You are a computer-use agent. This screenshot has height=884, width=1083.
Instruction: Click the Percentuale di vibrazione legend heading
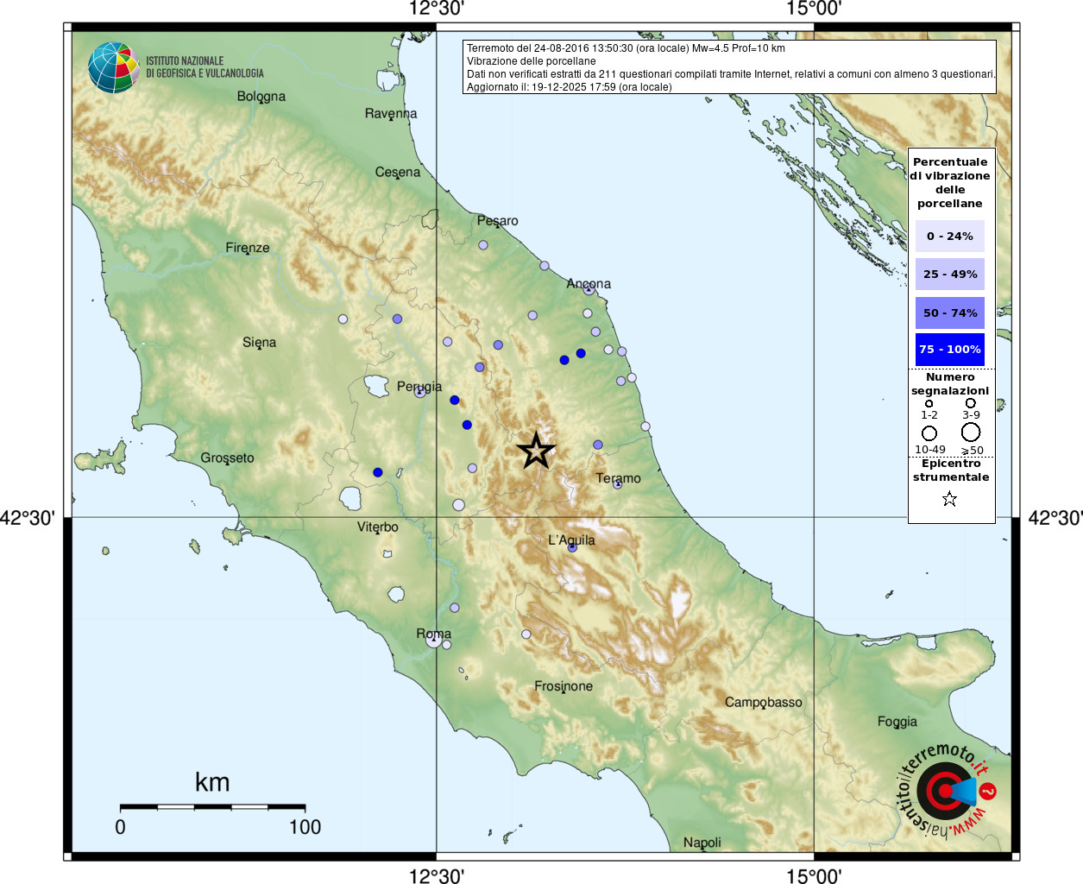coord(949,182)
